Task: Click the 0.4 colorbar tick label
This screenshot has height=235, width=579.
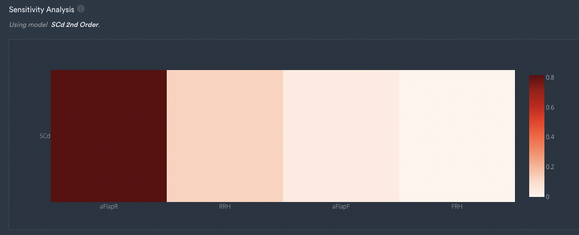Action: coord(550,137)
